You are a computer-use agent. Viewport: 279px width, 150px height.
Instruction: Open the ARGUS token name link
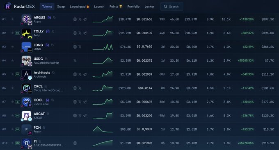39,18
